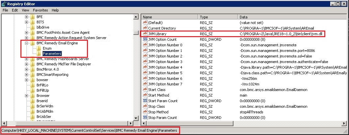Open the Edit menu

(x=15, y=10)
